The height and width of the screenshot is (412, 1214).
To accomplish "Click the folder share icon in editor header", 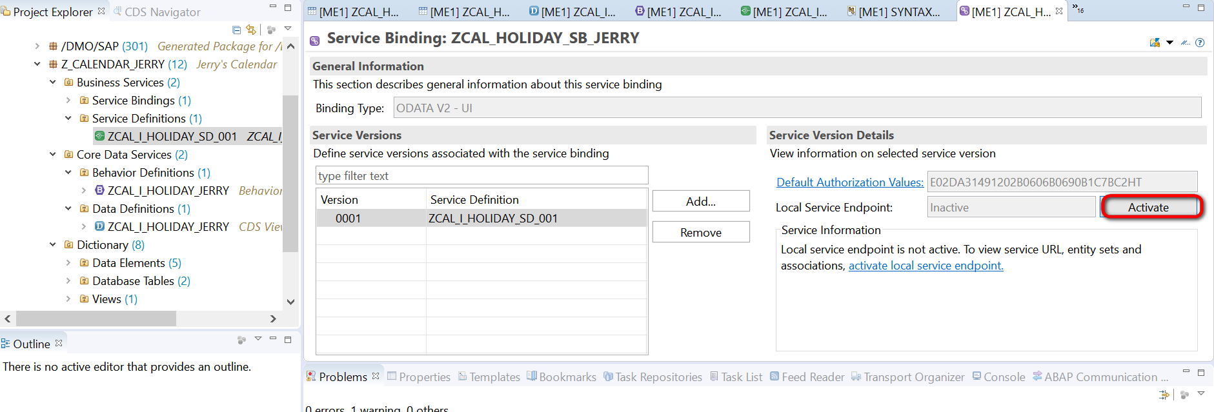I will tap(1155, 43).
